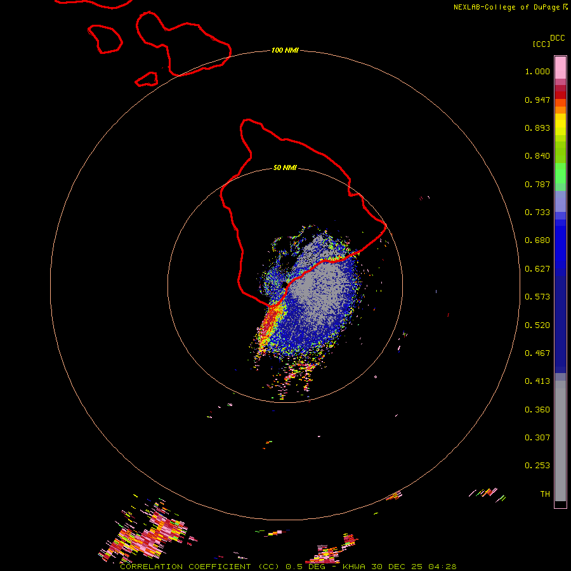Click the DCC label above the color scale

(x=557, y=38)
